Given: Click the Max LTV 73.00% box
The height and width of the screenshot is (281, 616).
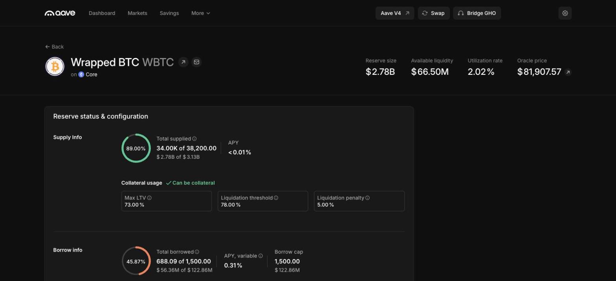Looking at the screenshot, I should 167,201.
